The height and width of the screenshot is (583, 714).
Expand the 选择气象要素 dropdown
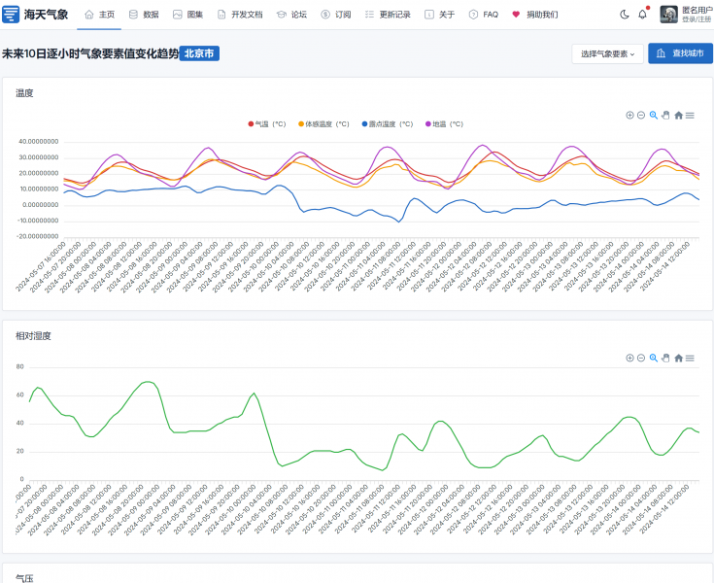[x=607, y=53]
